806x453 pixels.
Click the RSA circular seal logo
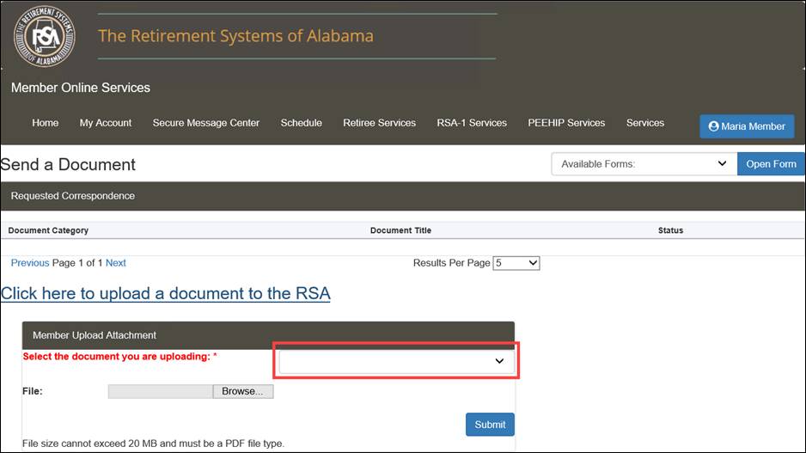pyautogui.click(x=45, y=36)
